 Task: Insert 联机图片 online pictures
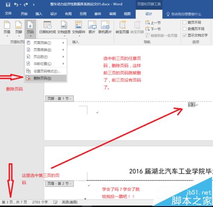[105, 28]
